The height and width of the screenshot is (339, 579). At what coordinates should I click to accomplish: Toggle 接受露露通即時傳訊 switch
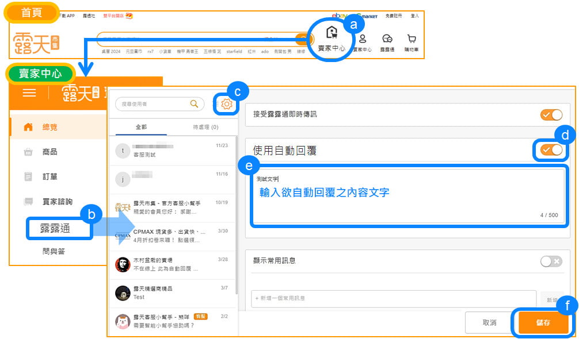(551, 115)
